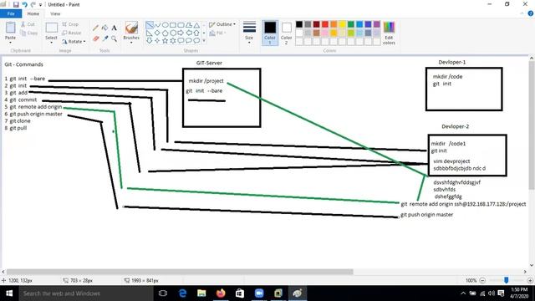This screenshot has height=301, width=535.
Task: Pick the black color swatch
Action: pyautogui.click(x=299, y=24)
